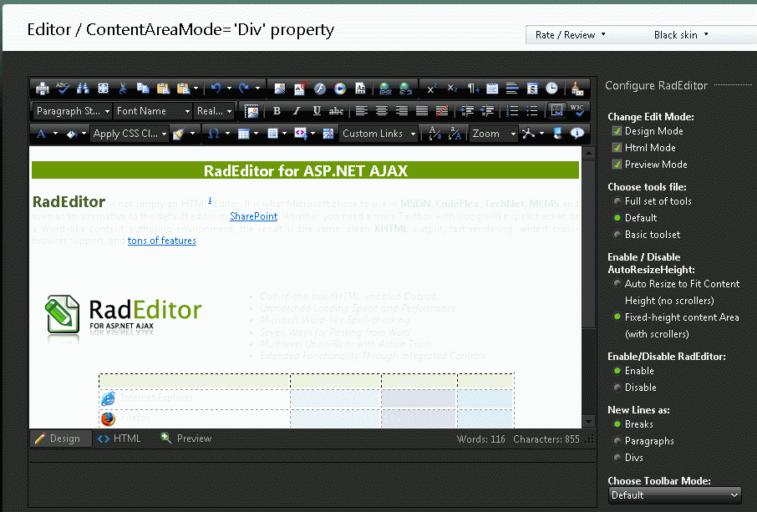Insert the current time via clock icon
The height and width of the screenshot is (512, 757).
551,89
